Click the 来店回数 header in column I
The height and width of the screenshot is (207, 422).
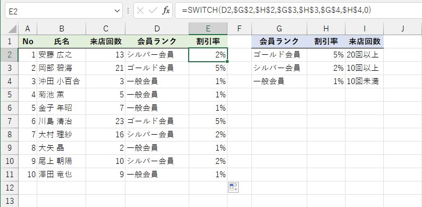click(365, 42)
